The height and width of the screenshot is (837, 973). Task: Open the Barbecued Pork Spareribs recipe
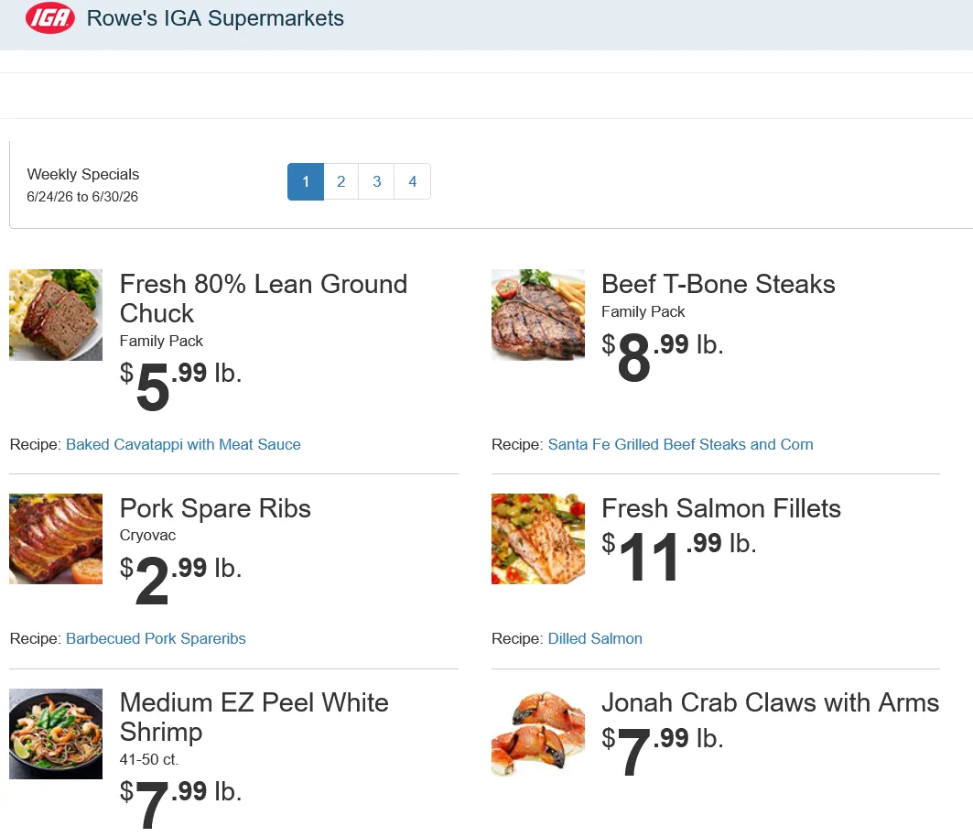point(156,638)
